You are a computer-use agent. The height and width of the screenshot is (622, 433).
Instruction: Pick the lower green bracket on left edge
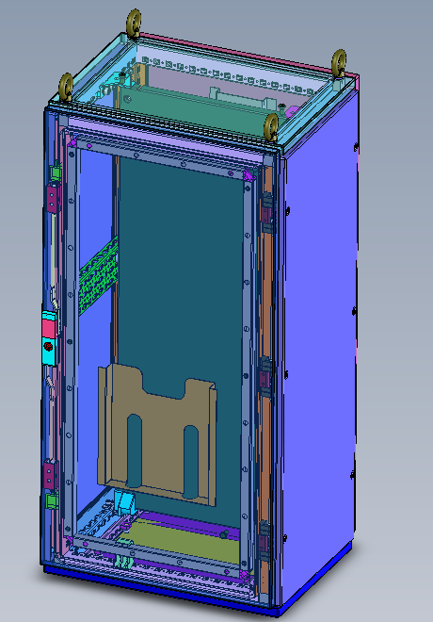coord(53,500)
